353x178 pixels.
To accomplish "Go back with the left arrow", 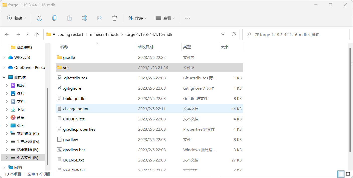I will click(7, 35).
